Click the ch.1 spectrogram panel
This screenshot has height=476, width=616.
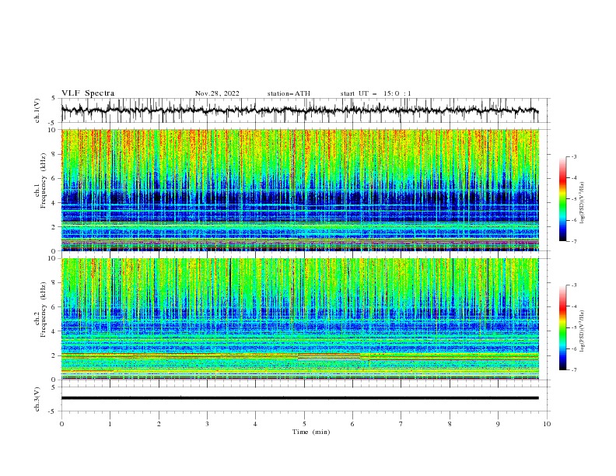tap(299, 190)
